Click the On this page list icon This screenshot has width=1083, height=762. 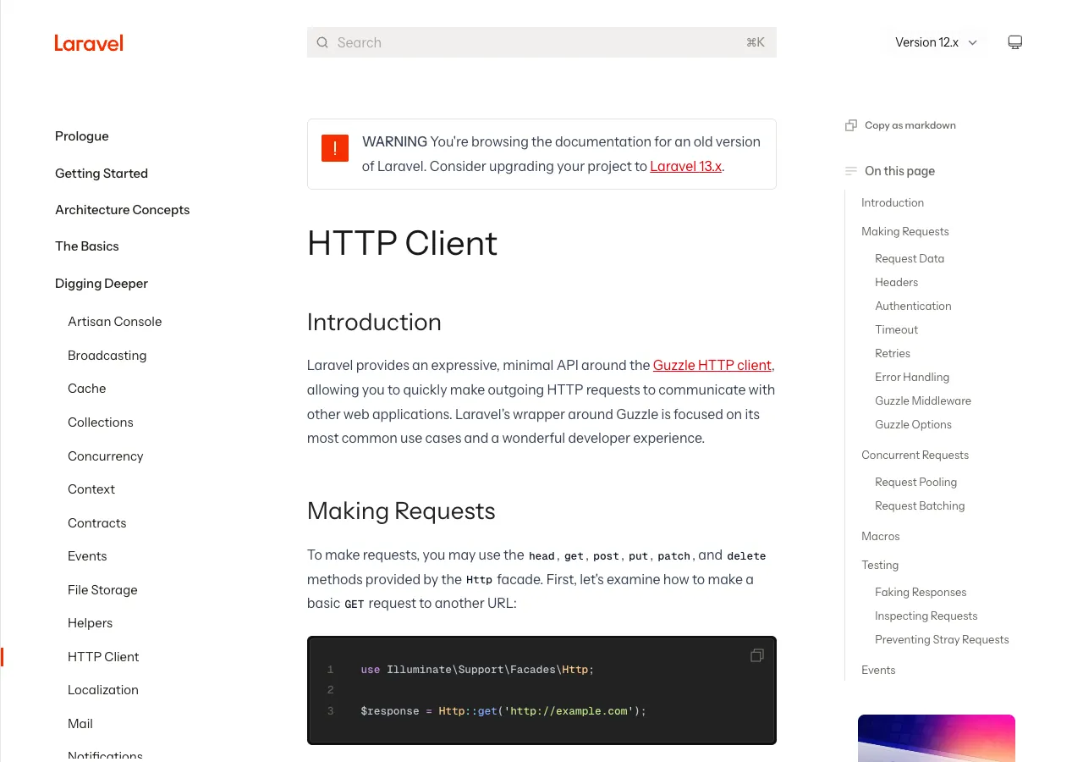851,171
